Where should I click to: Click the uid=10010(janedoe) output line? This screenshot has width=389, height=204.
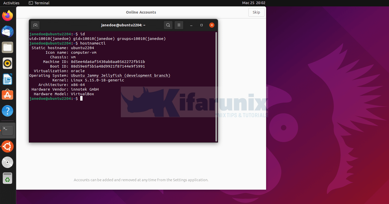[97, 39]
